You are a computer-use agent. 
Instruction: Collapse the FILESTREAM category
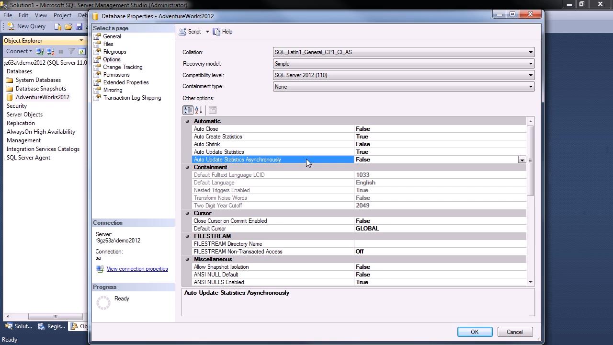tap(187, 236)
